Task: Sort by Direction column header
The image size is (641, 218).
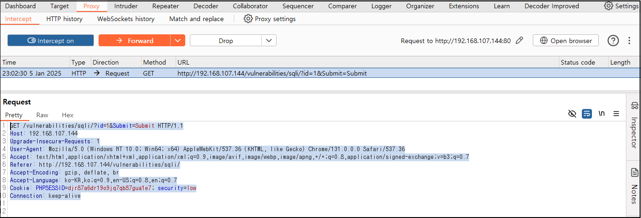Action: 116,62
